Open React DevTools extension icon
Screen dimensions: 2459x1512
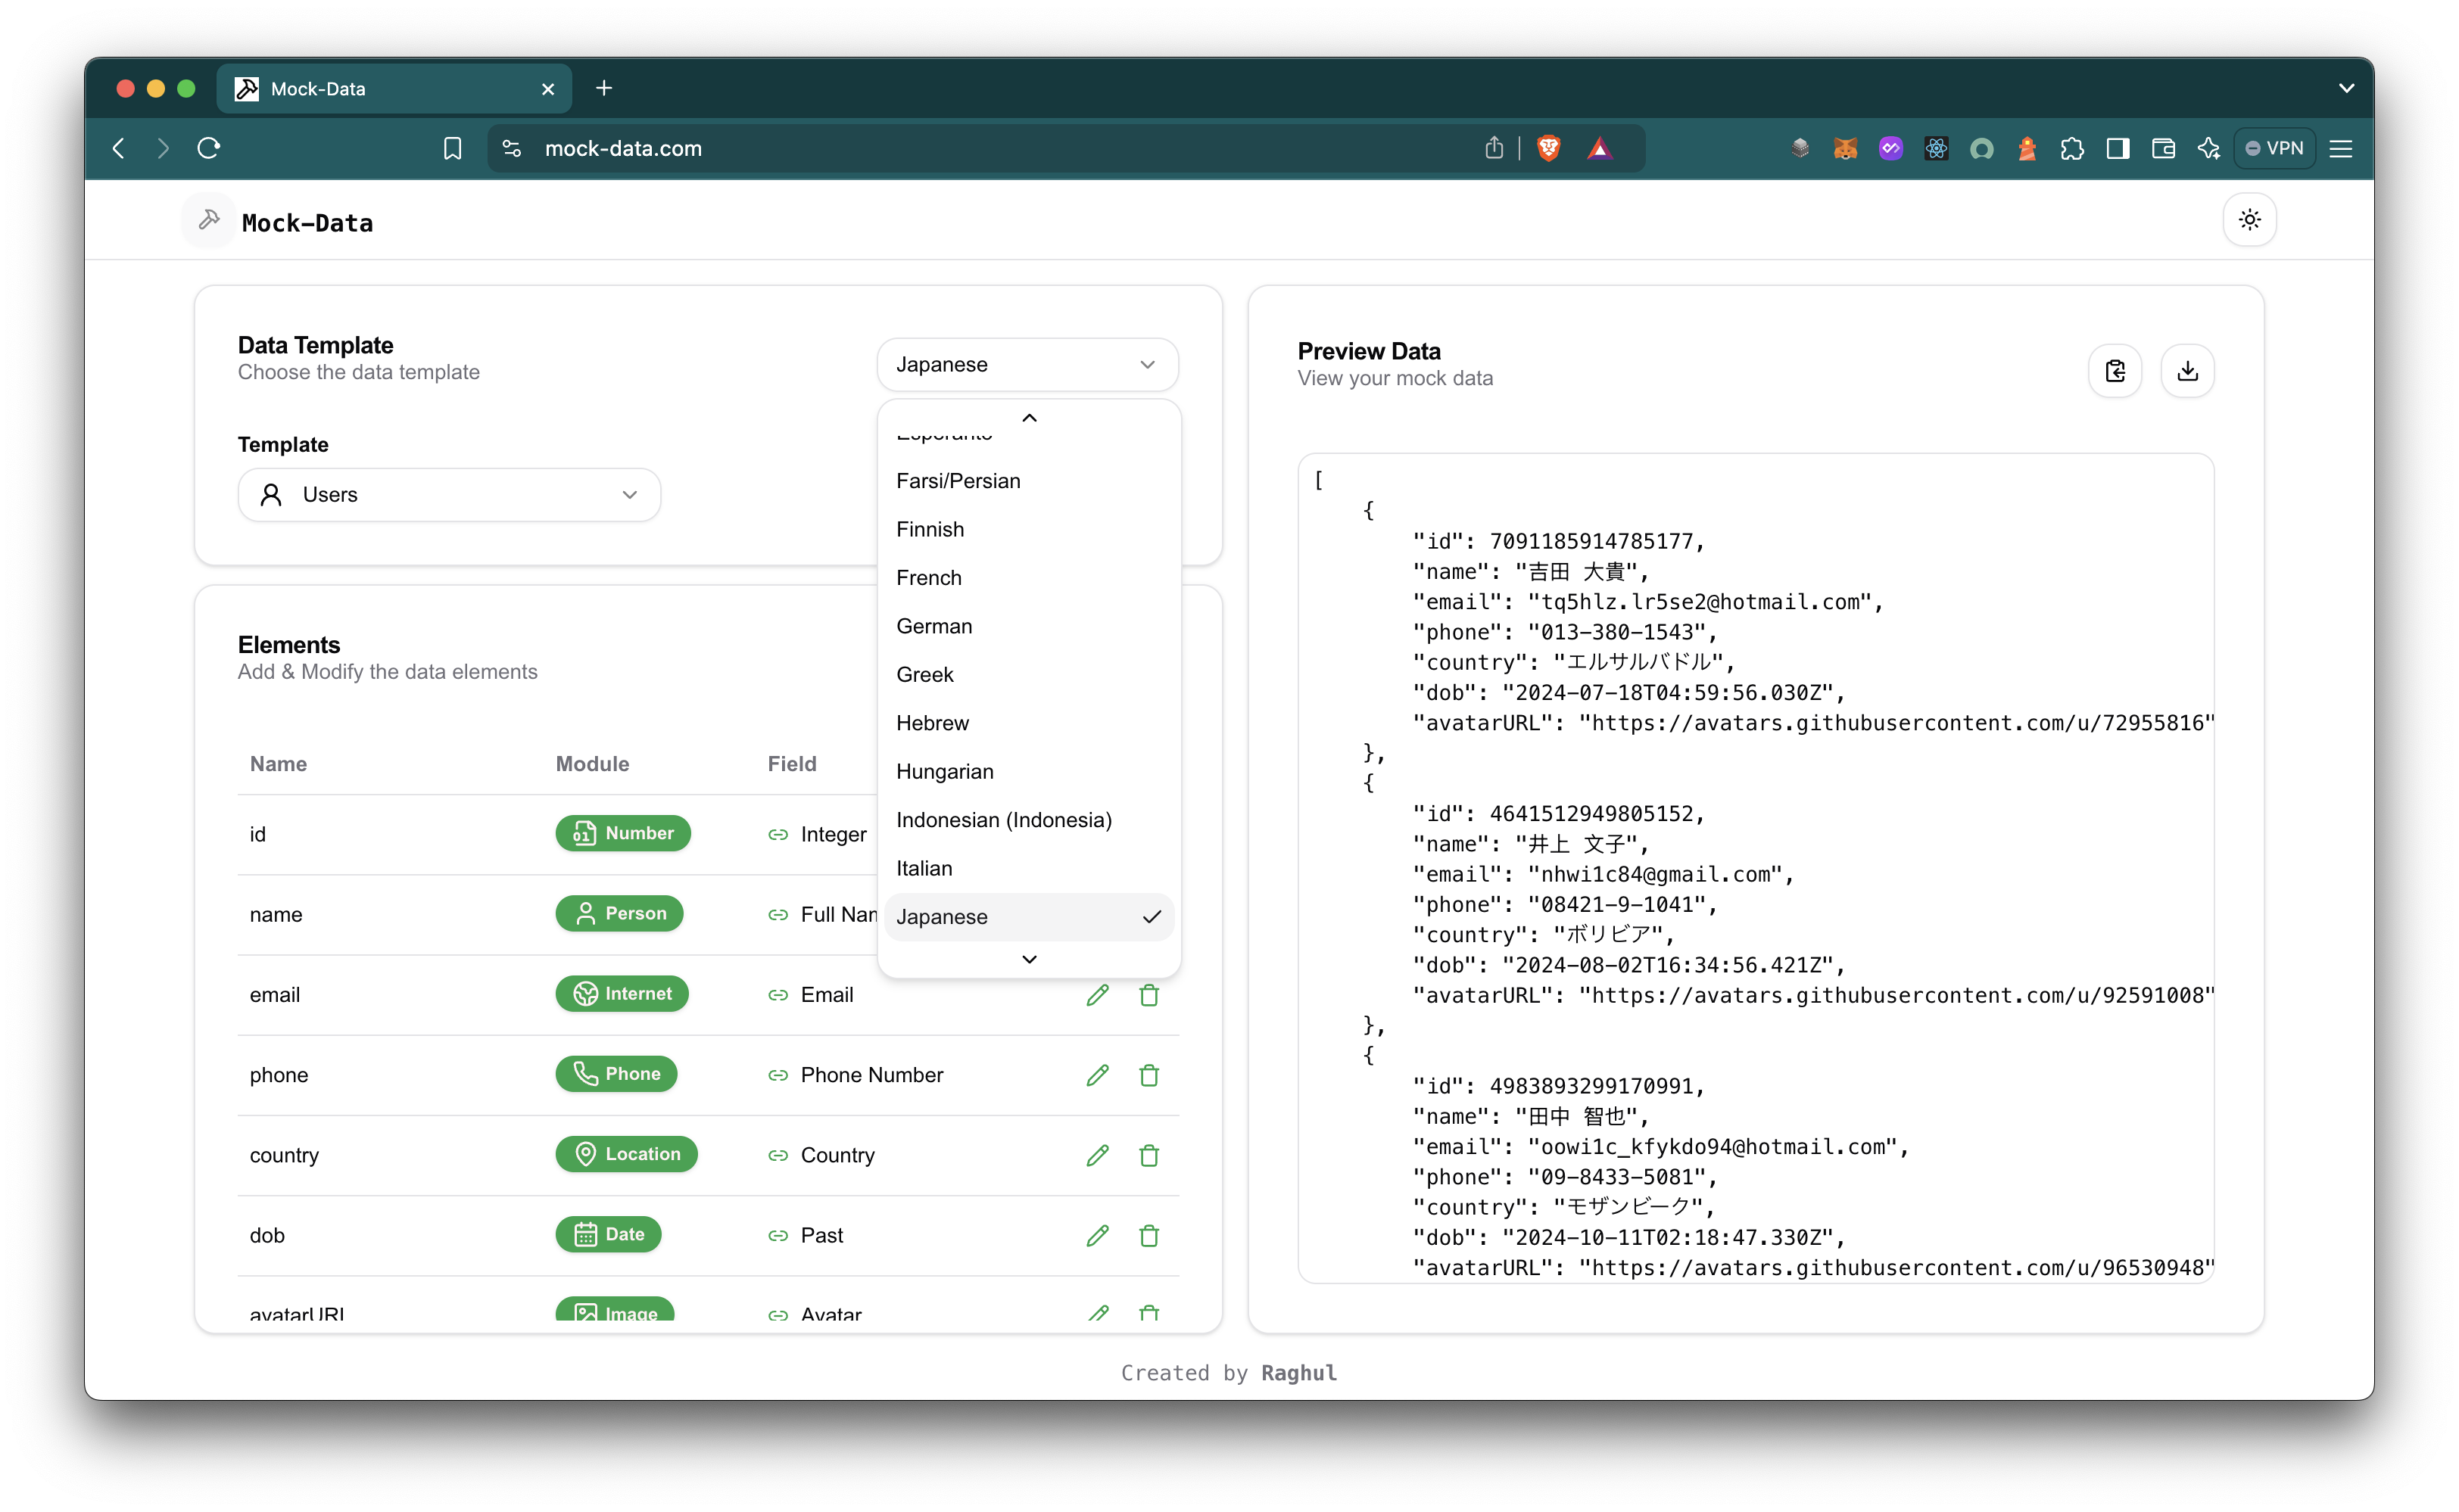1936,148
